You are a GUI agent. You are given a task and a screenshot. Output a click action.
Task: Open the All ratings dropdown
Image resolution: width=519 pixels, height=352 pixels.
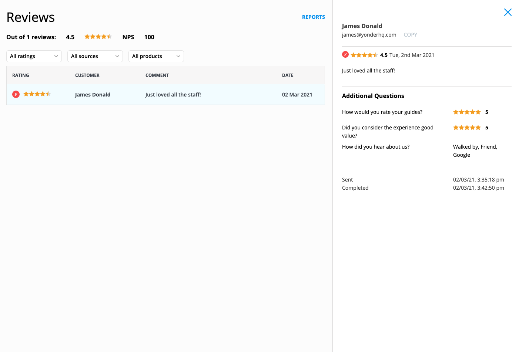click(34, 56)
